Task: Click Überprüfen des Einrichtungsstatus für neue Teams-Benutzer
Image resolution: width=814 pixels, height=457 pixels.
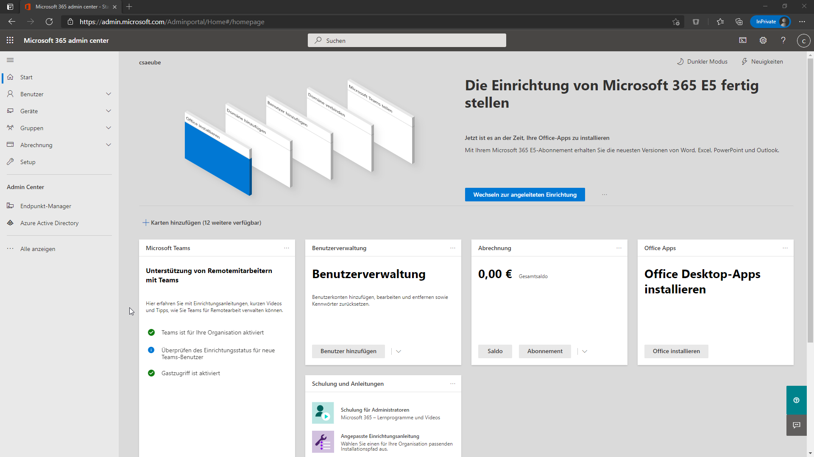Action: point(218,354)
